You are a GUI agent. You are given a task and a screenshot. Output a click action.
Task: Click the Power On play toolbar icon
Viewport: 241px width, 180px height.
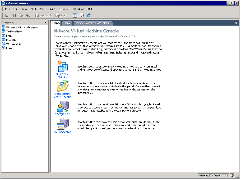[x=21, y=15]
